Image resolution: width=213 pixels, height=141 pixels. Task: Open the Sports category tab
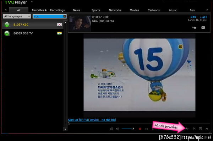[96, 10]
